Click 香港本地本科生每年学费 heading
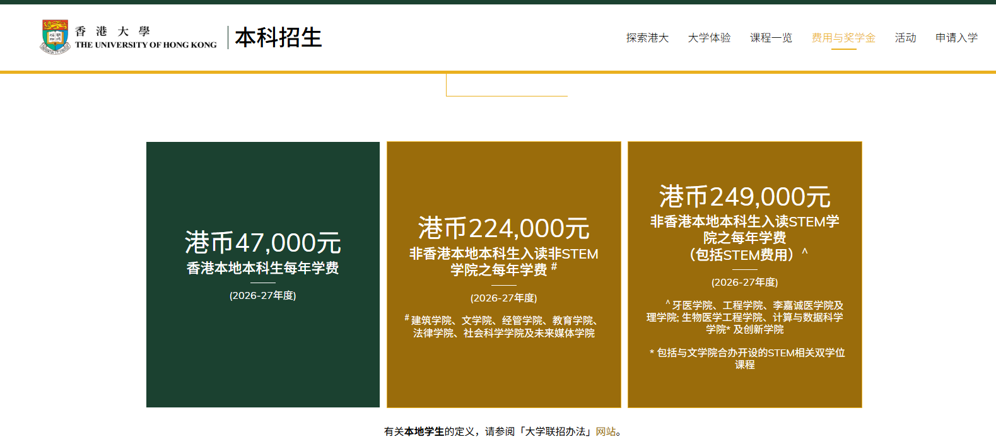This screenshot has width=996, height=444. pyautogui.click(x=262, y=268)
